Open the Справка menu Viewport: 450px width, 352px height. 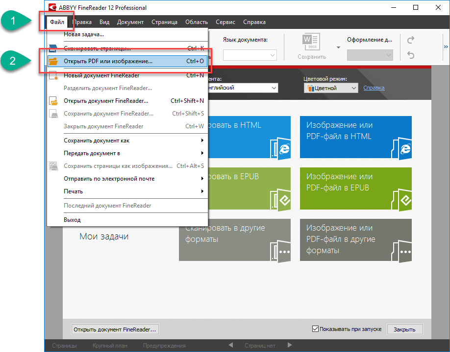(x=254, y=22)
